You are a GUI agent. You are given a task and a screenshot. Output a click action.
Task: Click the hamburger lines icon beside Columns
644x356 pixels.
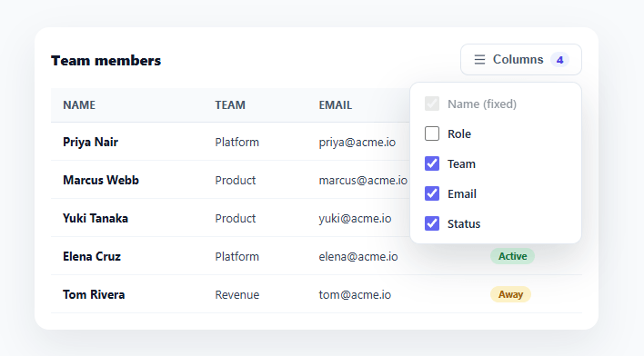click(479, 59)
